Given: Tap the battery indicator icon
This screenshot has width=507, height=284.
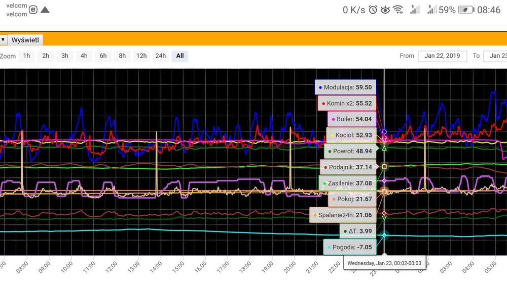Looking at the screenshot, I should pos(465,10).
